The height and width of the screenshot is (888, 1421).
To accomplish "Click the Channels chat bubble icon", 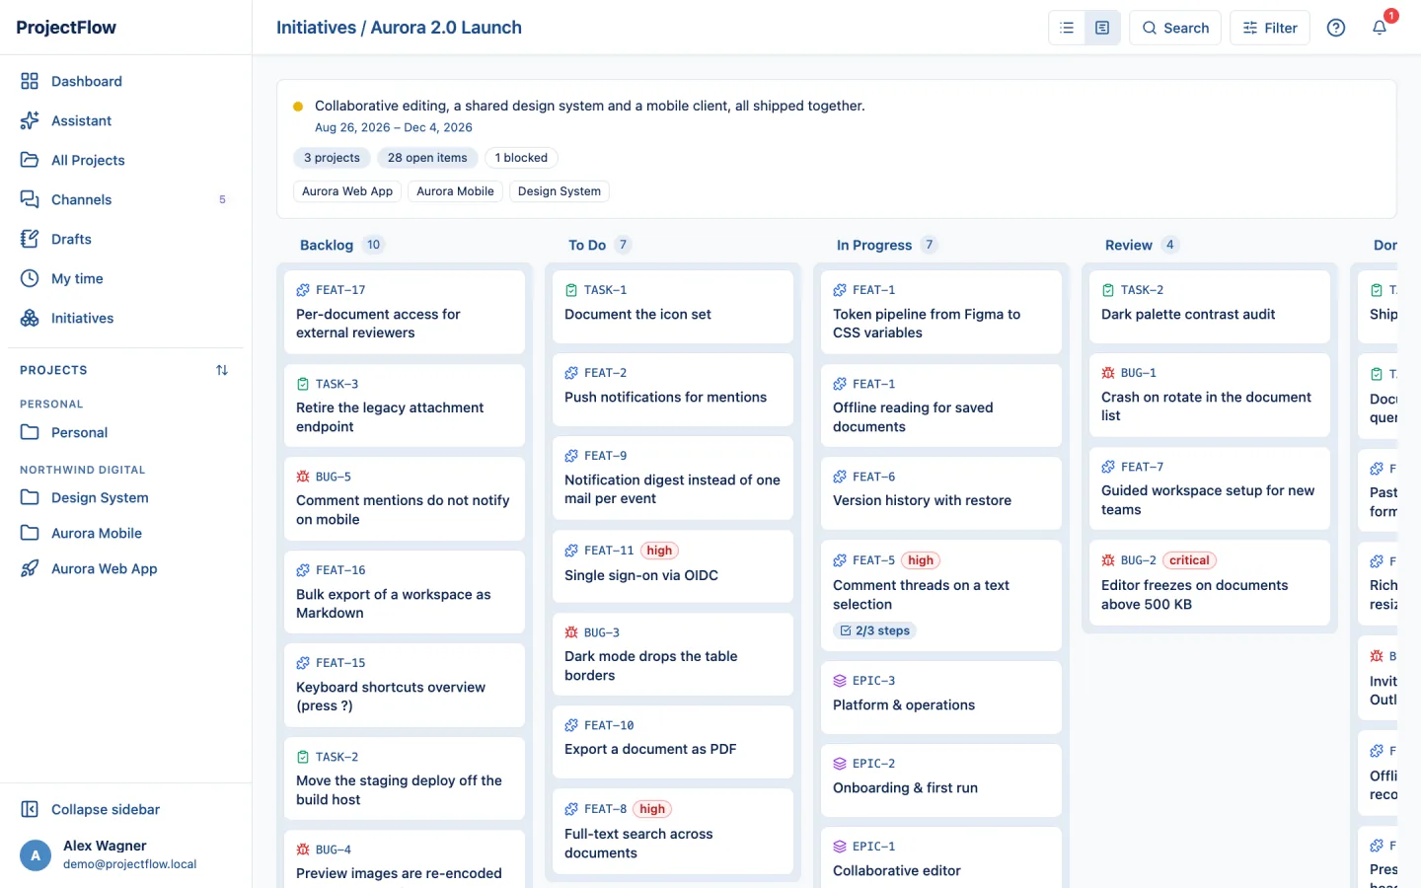I will point(30,199).
